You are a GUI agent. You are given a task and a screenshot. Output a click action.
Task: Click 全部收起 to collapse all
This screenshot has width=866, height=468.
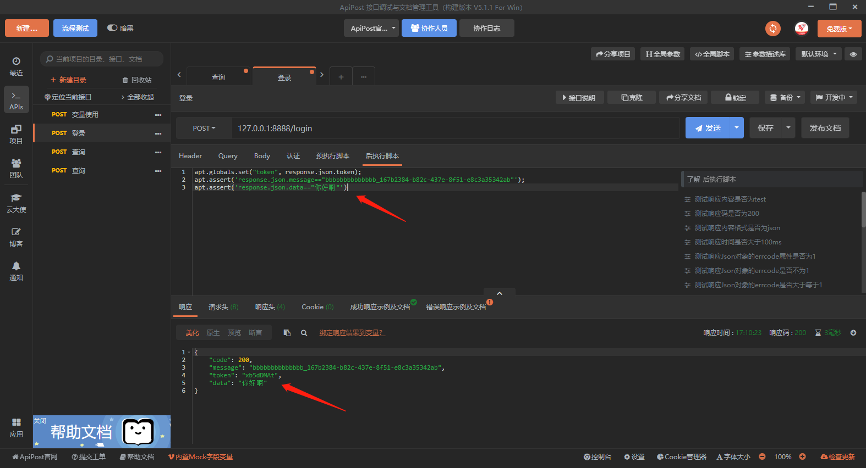138,97
